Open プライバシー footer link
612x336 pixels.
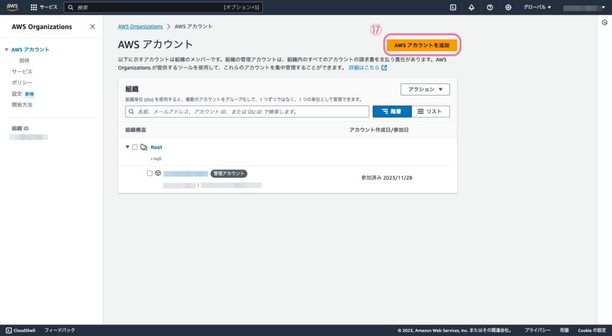tap(537, 330)
